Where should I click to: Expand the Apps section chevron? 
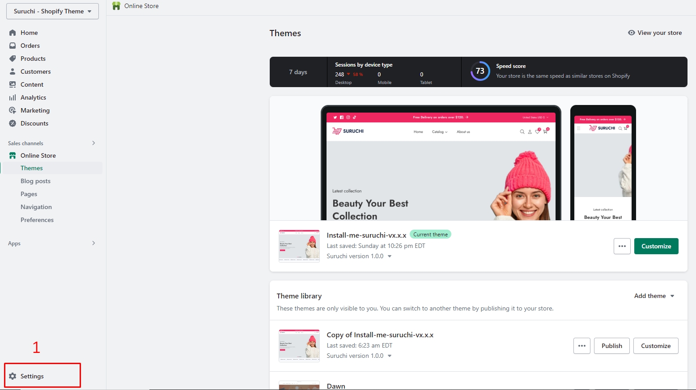click(x=93, y=243)
